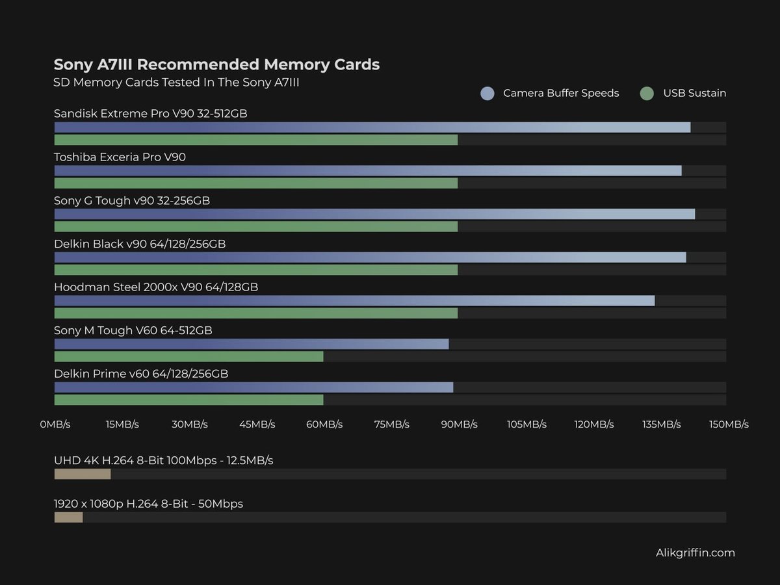
Task: Toggle the Camera Buffer Speeds legend entry
Action: 561,93
